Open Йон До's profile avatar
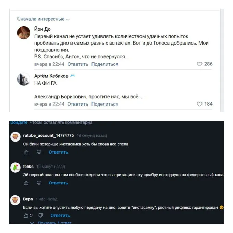 click(x=24, y=33)
